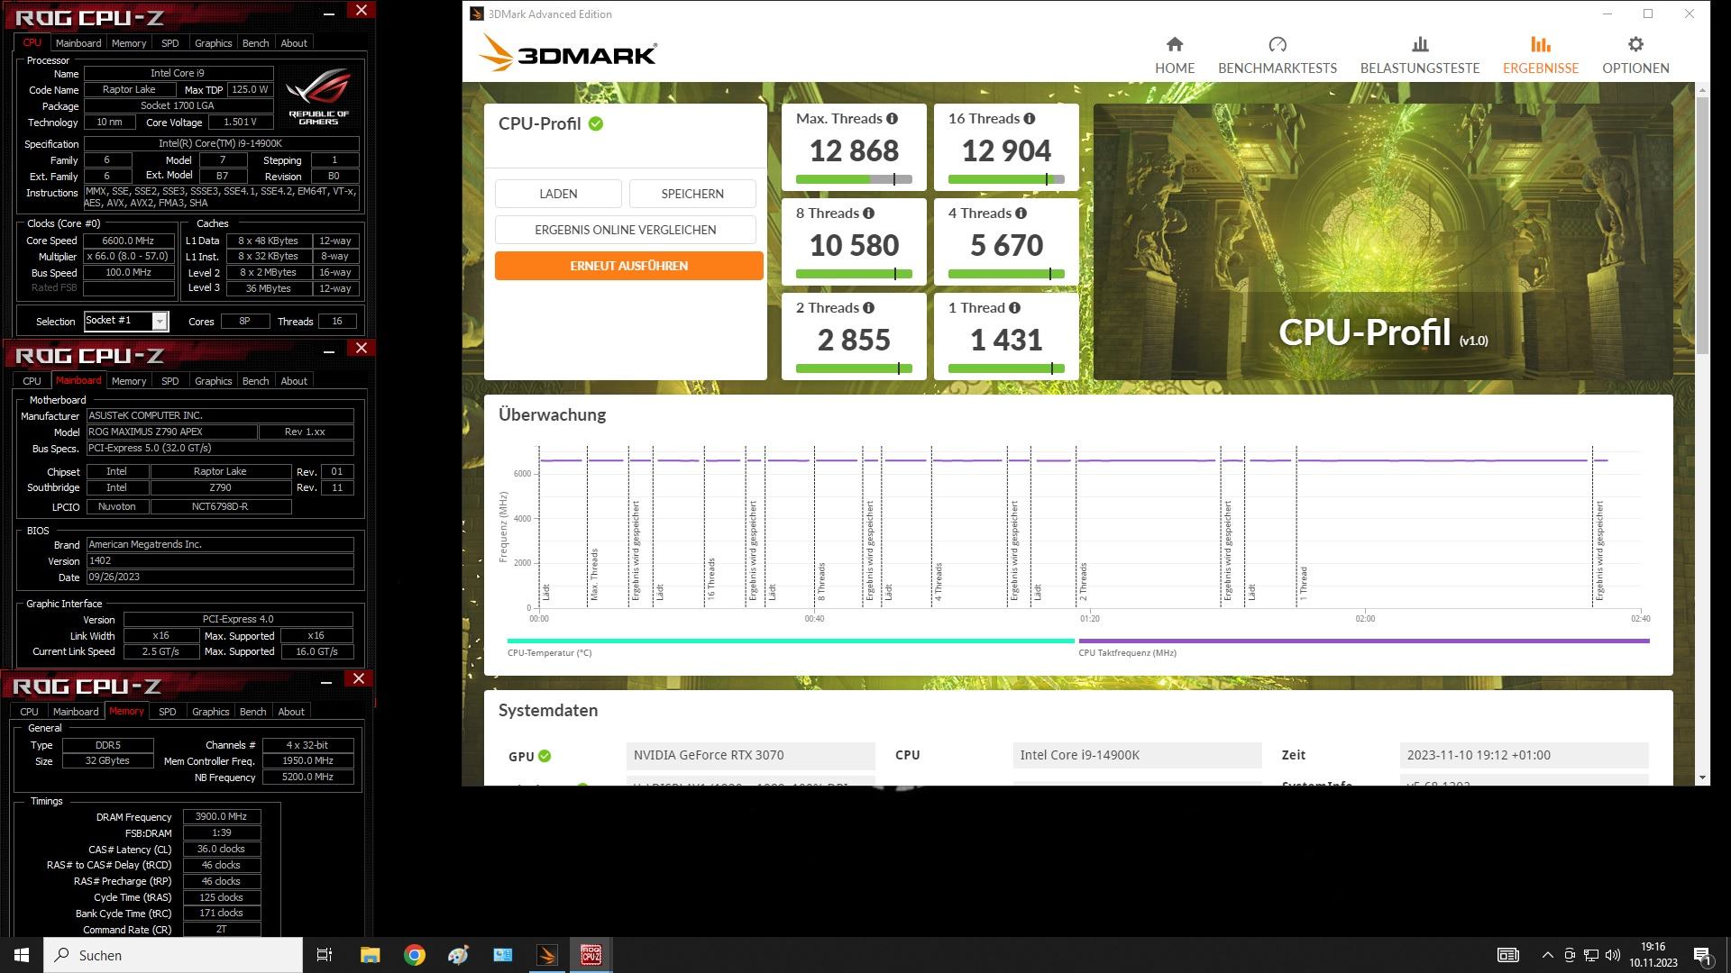Open SPD tab in the Memory CPU-Z window

pos(168,712)
